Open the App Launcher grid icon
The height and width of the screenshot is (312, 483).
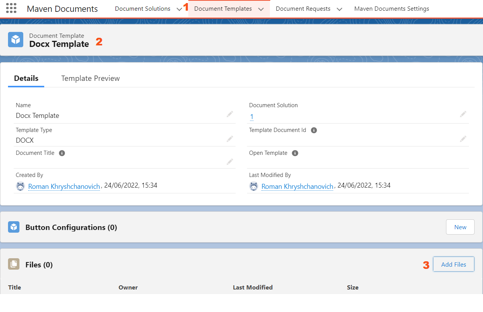tap(11, 8)
